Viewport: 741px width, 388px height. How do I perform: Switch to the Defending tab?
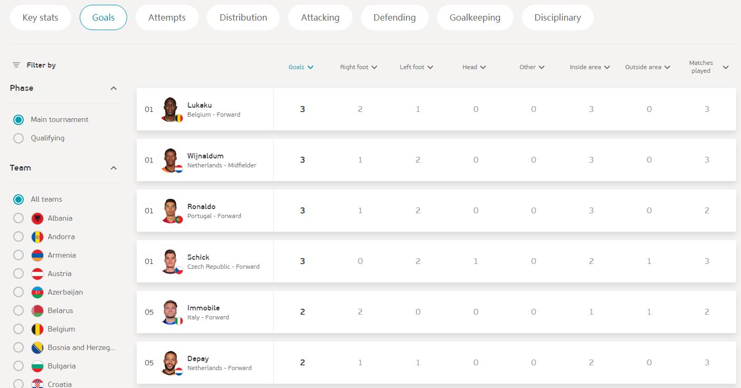(x=395, y=17)
